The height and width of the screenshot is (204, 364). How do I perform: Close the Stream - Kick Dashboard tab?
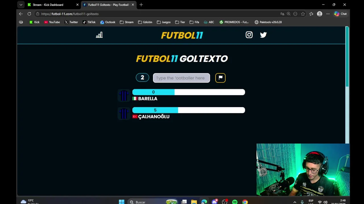click(x=77, y=5)
